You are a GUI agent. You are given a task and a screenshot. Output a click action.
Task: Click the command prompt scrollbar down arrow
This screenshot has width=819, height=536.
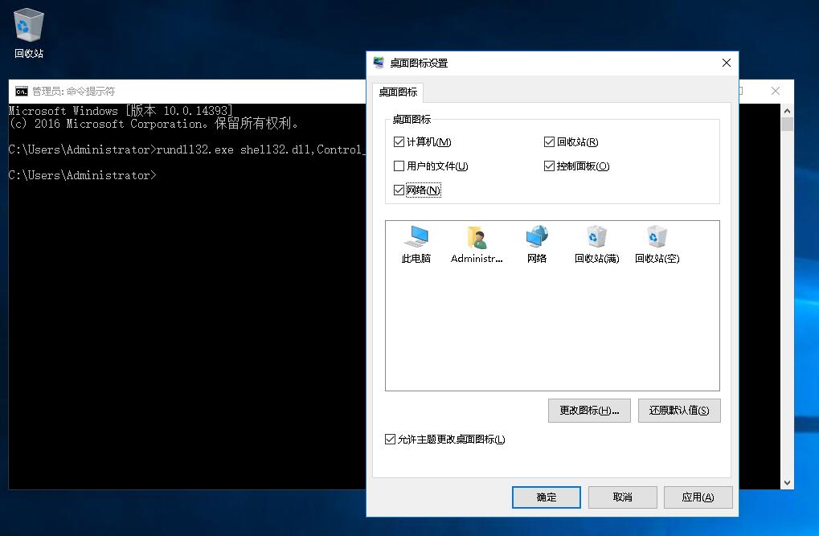(x=787, y=483)
